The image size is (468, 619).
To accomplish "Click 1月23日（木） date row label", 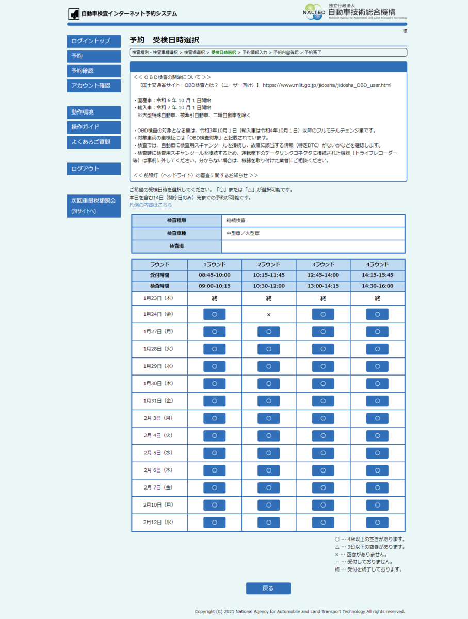I will [159, 298].
